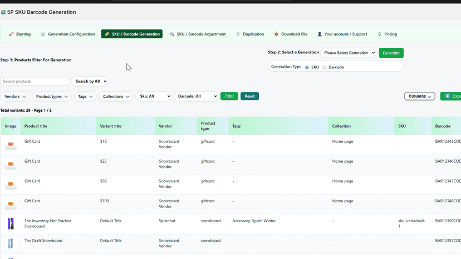
Task: Click the tools icon for SKU / Barcode Adjustment
Action: pos(172,34)
